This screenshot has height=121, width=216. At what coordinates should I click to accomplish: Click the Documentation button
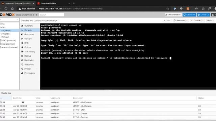coord(173,15)
